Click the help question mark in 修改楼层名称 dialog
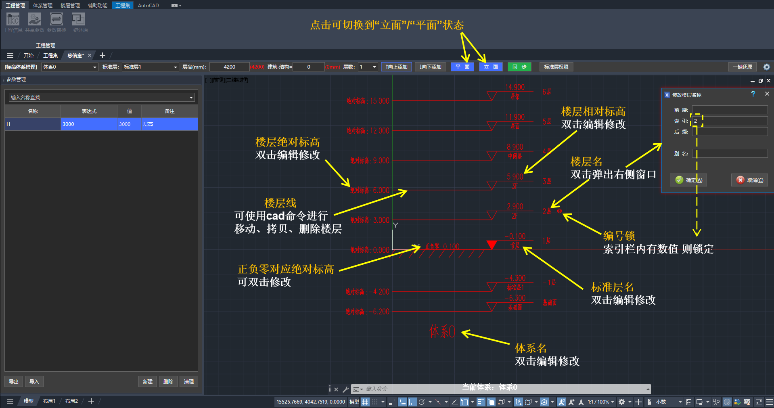Screen dimensions: 774x408 click(753, 94)
